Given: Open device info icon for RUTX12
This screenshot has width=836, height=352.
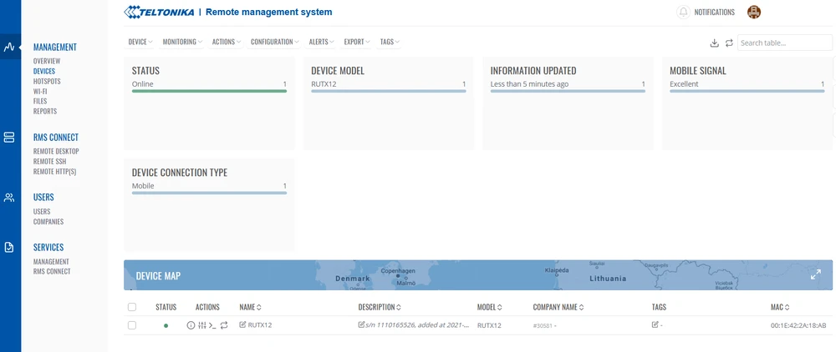Looking at the screenshot, I should (x=191, y=325).
